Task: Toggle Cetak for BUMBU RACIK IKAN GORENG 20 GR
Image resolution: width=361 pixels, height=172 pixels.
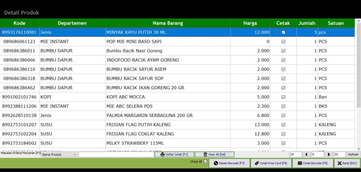Action: (283, 88)
